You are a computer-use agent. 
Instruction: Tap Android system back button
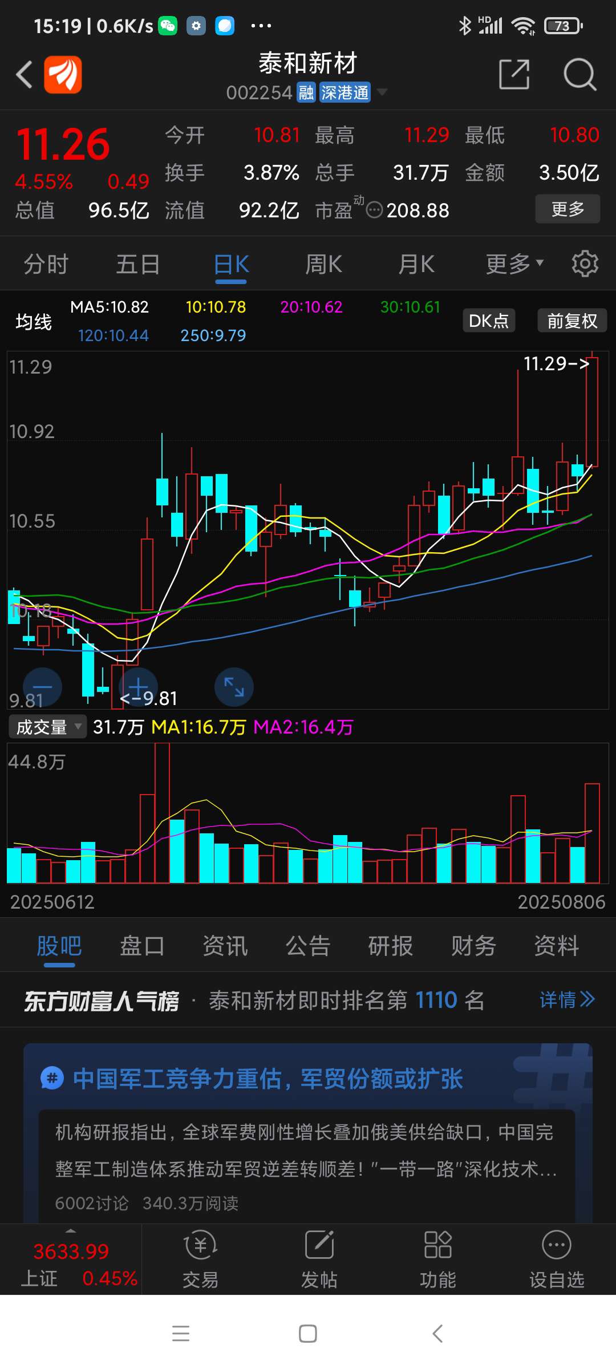pos(437,1334)
